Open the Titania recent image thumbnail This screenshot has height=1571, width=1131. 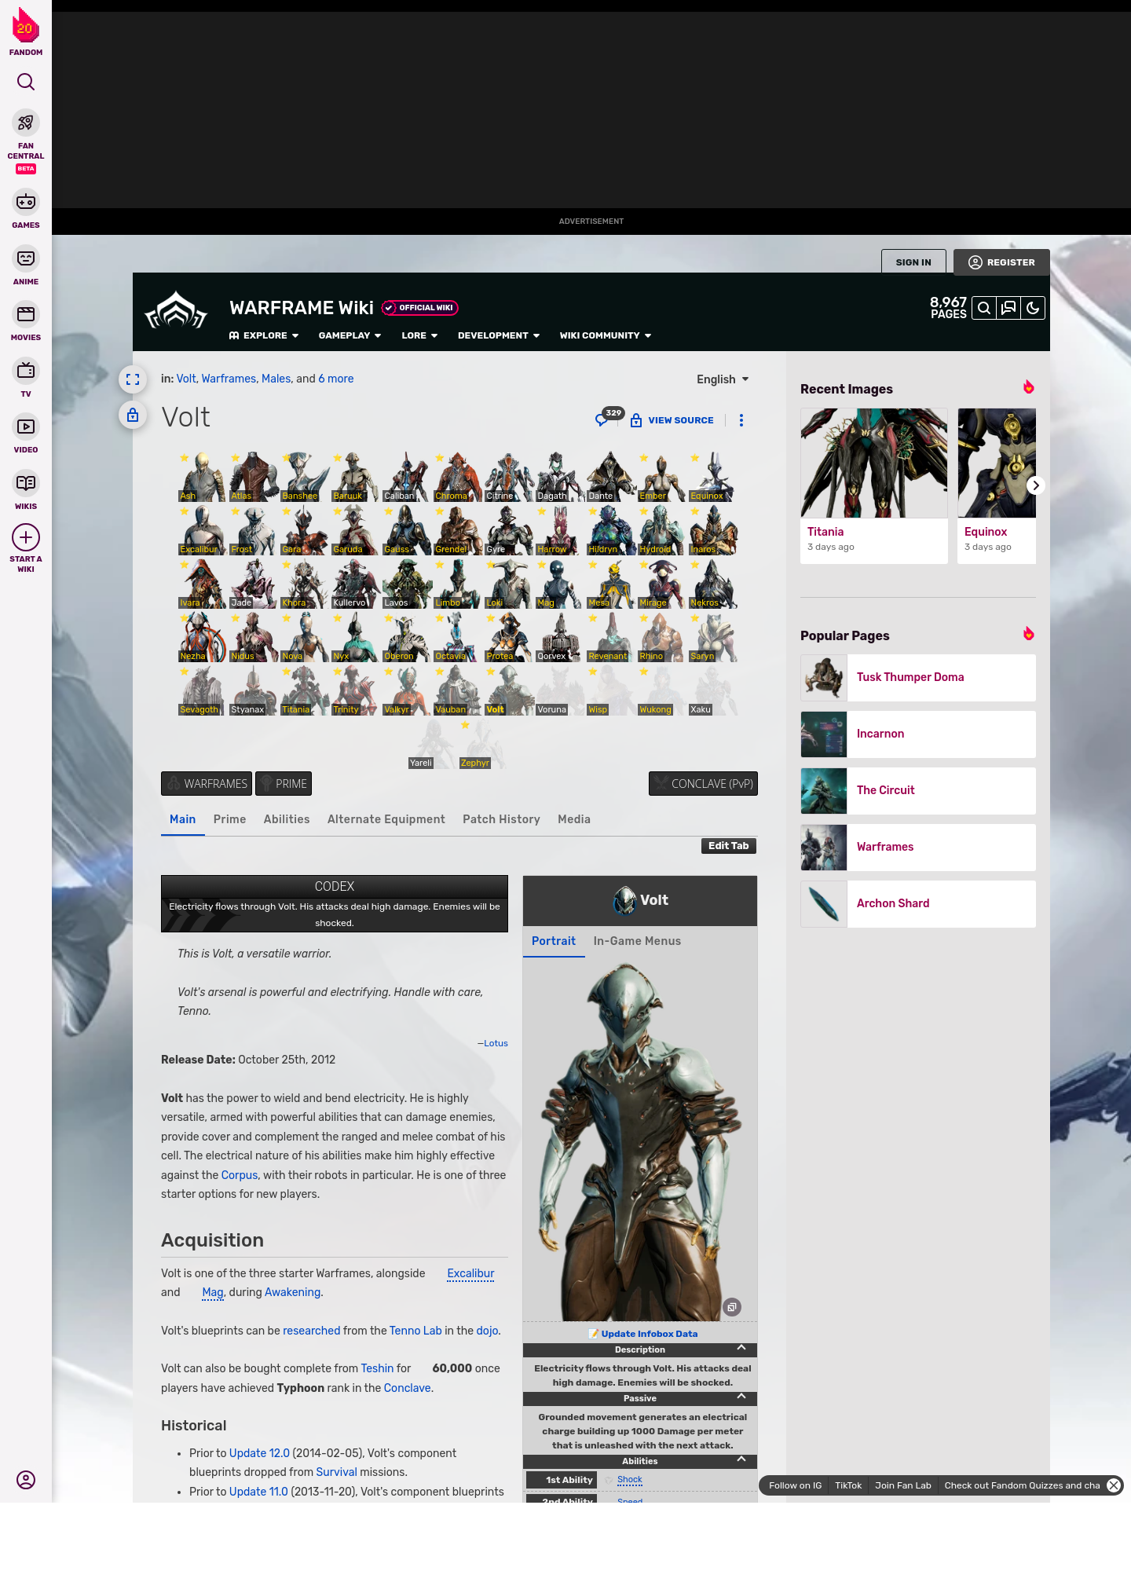click(x=874, y=463)
